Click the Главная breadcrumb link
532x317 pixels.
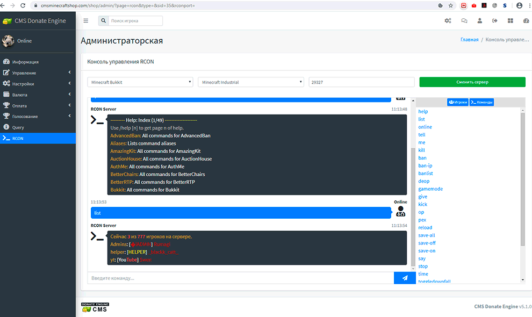[x=469, y=40]
